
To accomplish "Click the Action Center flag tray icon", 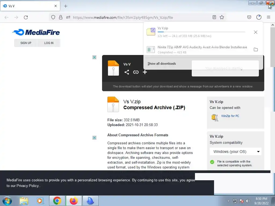I will click(x=241, y=201).
